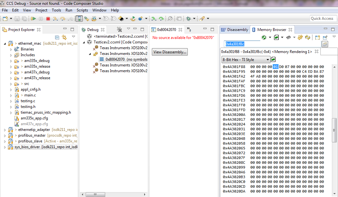Click the Quick Access search field
The width and height of the screenshot is (338, 197).
tap(323, 19)
